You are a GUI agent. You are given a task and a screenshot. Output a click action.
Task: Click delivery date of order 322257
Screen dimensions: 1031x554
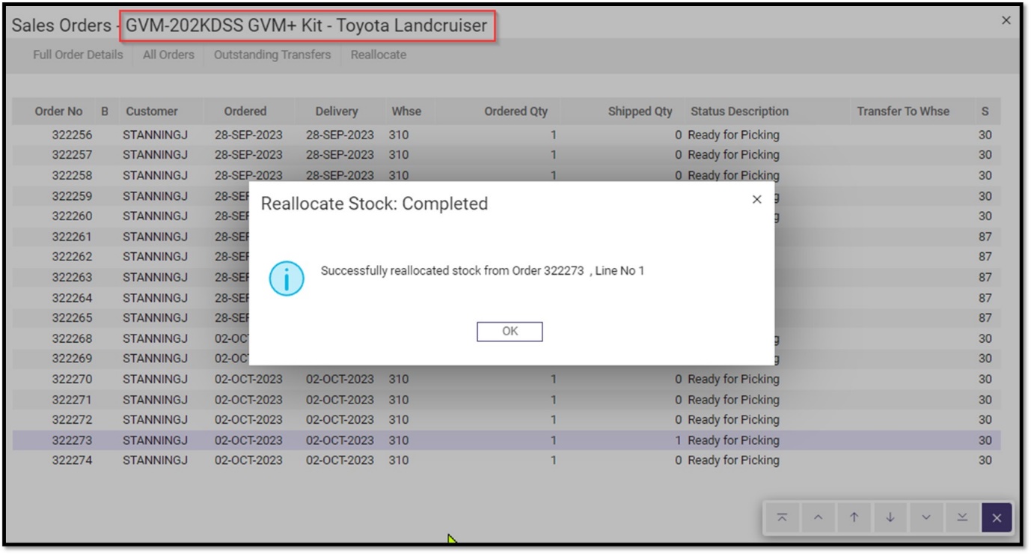tap(340, 155)
